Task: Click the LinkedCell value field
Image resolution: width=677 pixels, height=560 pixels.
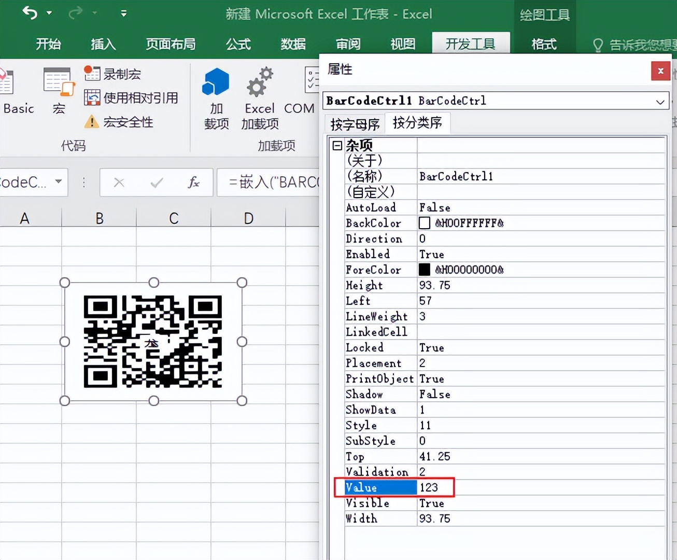Action: pos(541,332)
